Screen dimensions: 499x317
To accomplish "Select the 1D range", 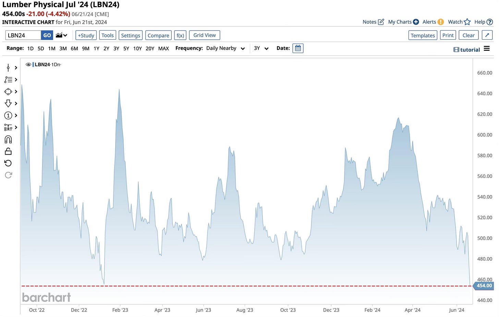I will coord(31,48).
